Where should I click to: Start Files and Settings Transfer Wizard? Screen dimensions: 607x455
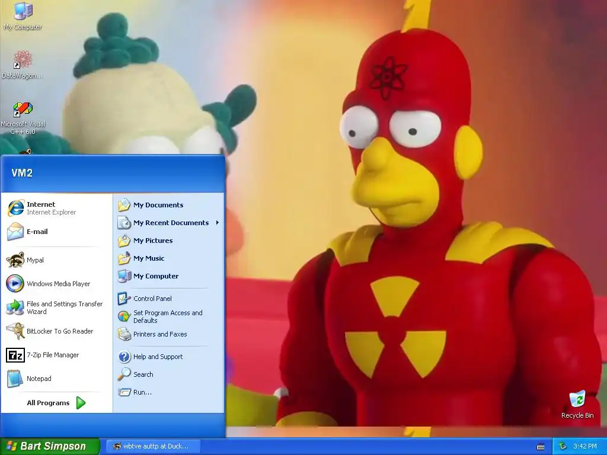click(56, 307)
